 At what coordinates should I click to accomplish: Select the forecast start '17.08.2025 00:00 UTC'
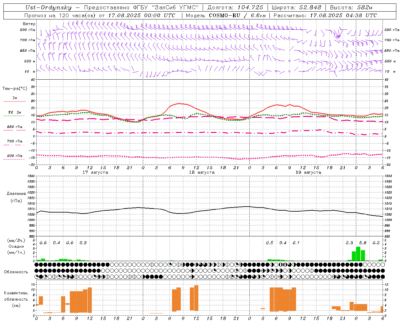[142, 15]
